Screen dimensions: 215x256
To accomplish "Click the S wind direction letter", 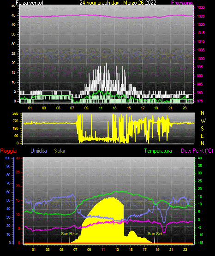I will pos(202,129).
